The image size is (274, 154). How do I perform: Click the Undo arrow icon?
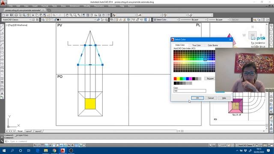point(54,15)
